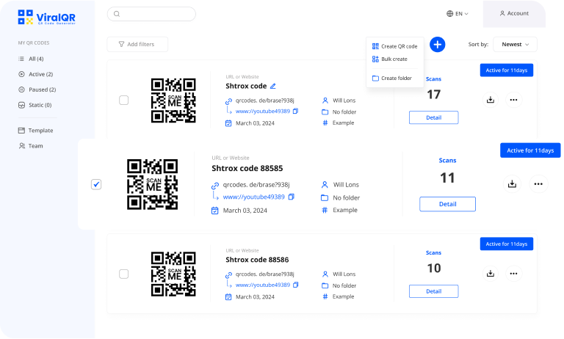Screen dimensions: 564x339
Task: Uncheck the checkbox for Shtrox code 88585
Action: tap(96, 184)
